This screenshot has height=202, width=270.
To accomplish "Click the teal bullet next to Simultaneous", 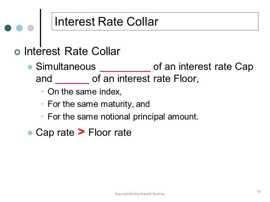I will pos(30,67).
